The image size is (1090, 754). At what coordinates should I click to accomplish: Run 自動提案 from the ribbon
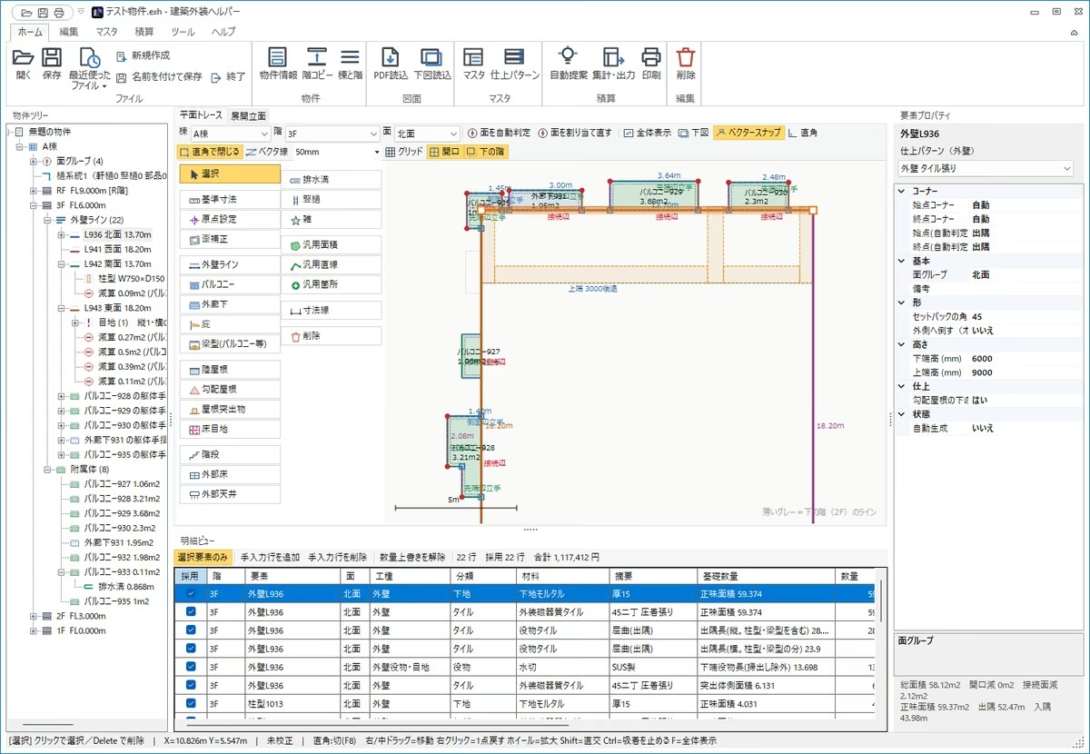(x=569, y=65)
